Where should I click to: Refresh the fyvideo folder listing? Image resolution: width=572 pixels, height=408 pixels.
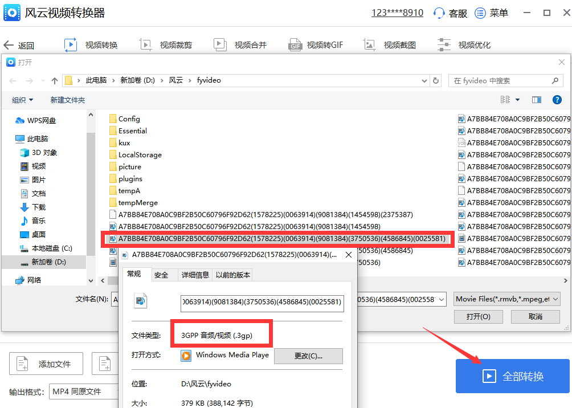436,80
